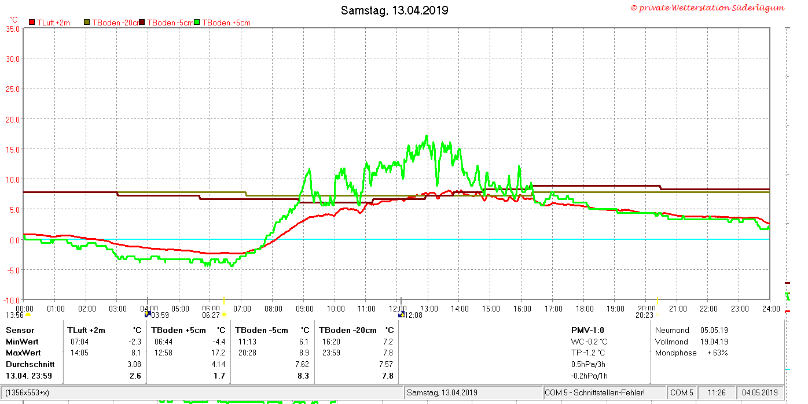Select the dark red TBoden -5cm legend swatch
The height and width of the screenshot is (404, 808).
(142, 23)
